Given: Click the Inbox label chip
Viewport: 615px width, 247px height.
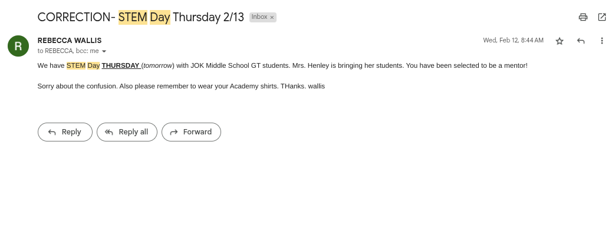Looking at the screenshot, I should point(259,17).
